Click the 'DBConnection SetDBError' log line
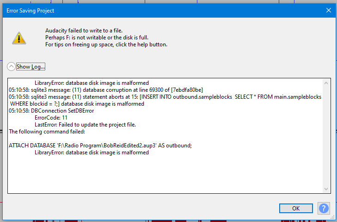The height and width of the screenshot is (222, 337). [51, 111]
